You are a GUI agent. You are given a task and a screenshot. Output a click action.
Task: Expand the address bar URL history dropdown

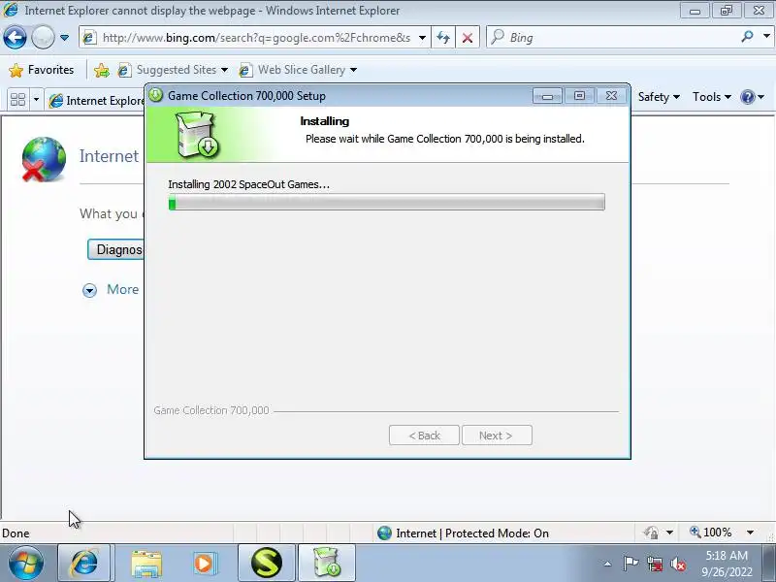point(422,38)
